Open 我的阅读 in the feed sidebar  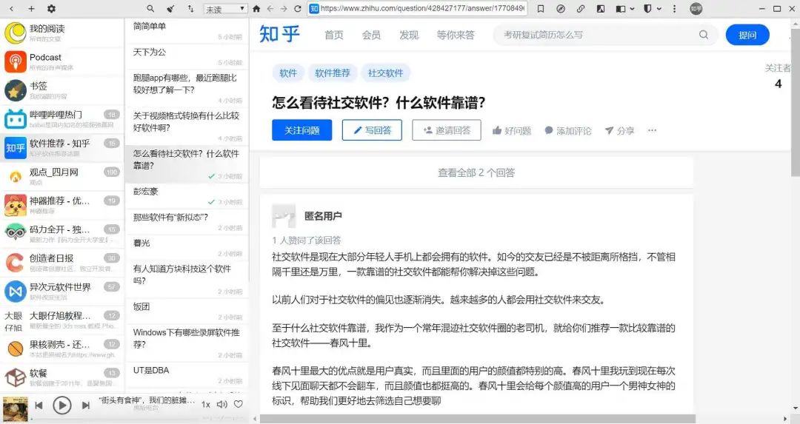point(61,33)
